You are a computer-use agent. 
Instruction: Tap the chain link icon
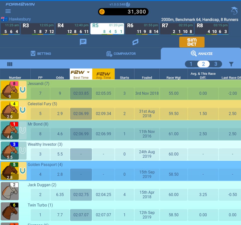tap(135, 42)
